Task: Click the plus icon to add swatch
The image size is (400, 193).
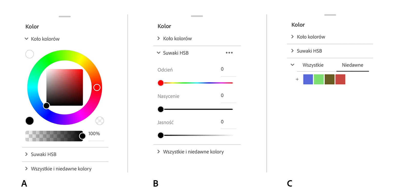Action: [x=297, y=80]
